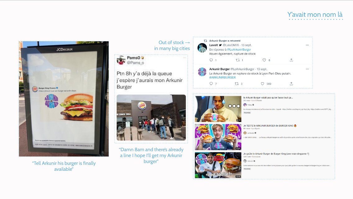Click the JCDecaux bus shelter poster photo
The width and height of the screenshot is (353, 199).
pos(64,99)
